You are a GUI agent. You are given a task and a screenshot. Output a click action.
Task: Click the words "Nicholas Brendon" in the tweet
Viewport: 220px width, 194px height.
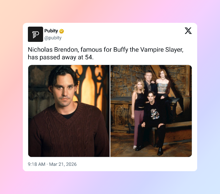coord(53,50)
